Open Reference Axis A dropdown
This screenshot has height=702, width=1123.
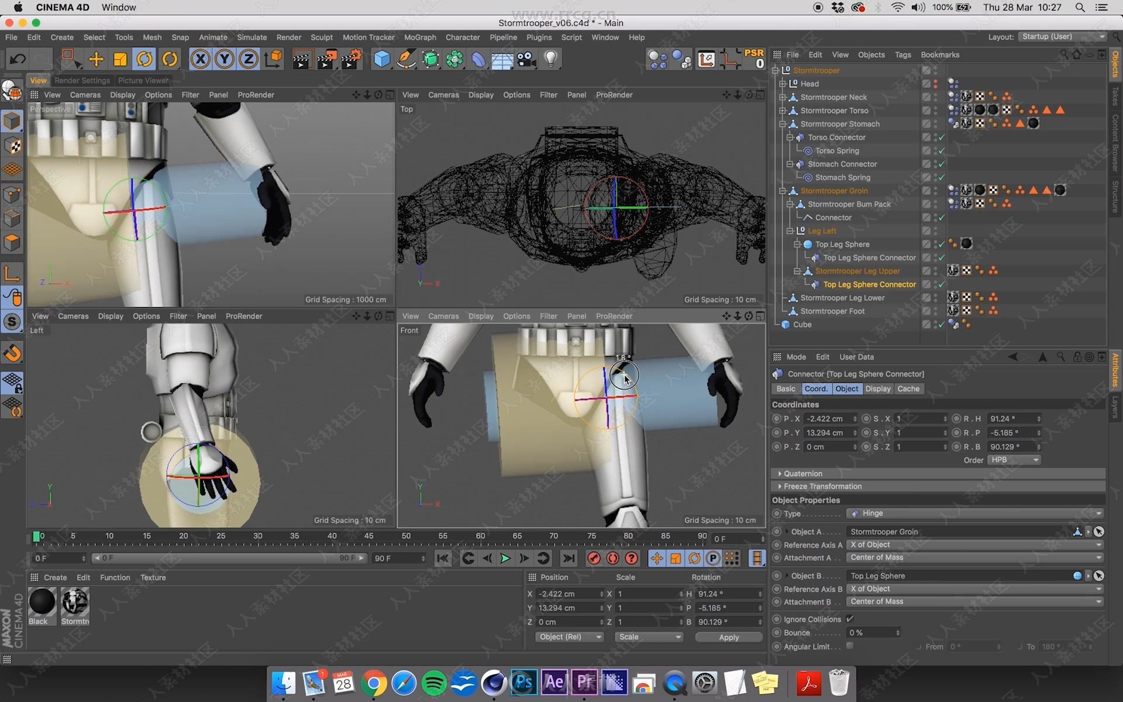click(975, 544)
